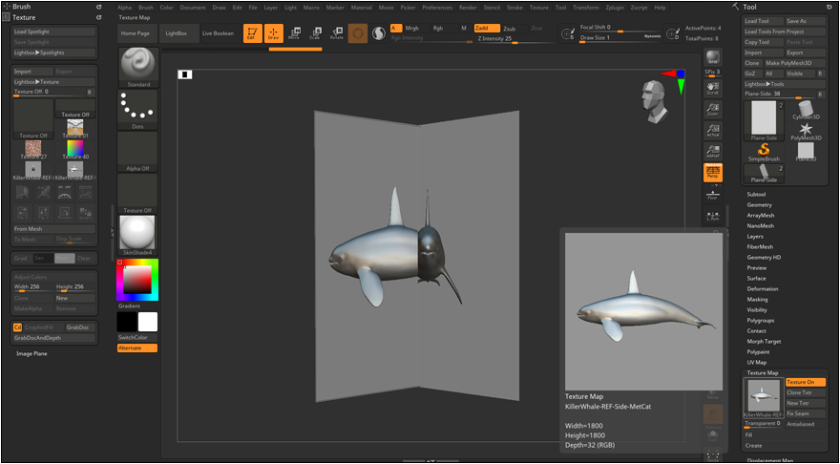Toggle Persp perspective view
This screenshot has width=840, height=464.
tap(712, 172)
